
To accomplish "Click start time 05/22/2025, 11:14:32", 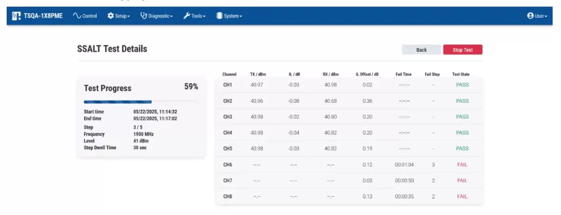I will 155,112.
